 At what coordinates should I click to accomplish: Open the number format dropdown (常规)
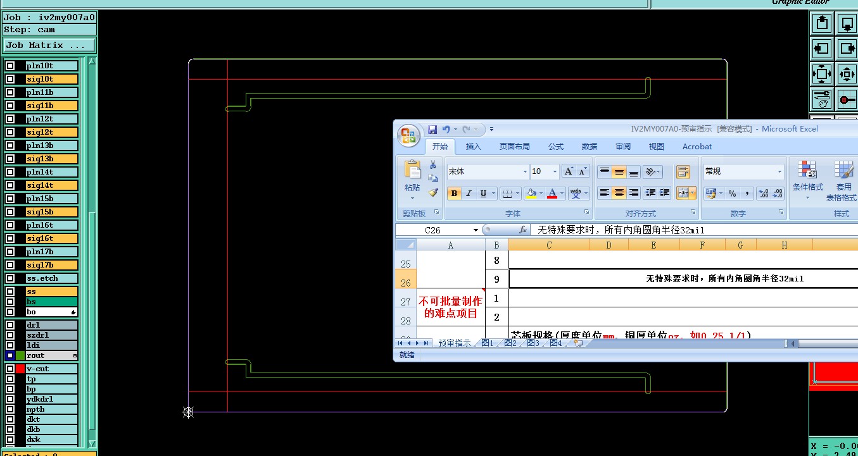779,171
